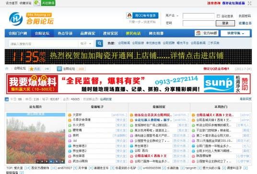This screenshot has width=257, height=174.
Task: Open 热点导读 in the nav bar
Action: 65,33
